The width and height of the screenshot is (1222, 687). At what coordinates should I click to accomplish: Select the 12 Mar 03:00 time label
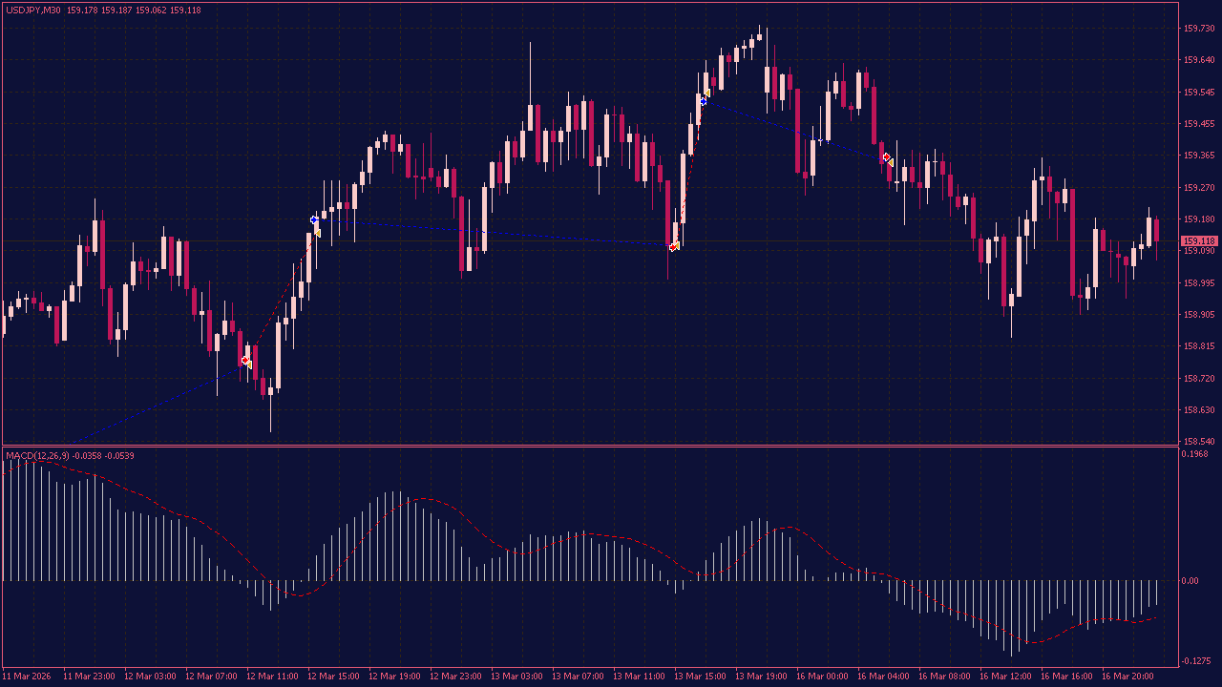(150, 677)
